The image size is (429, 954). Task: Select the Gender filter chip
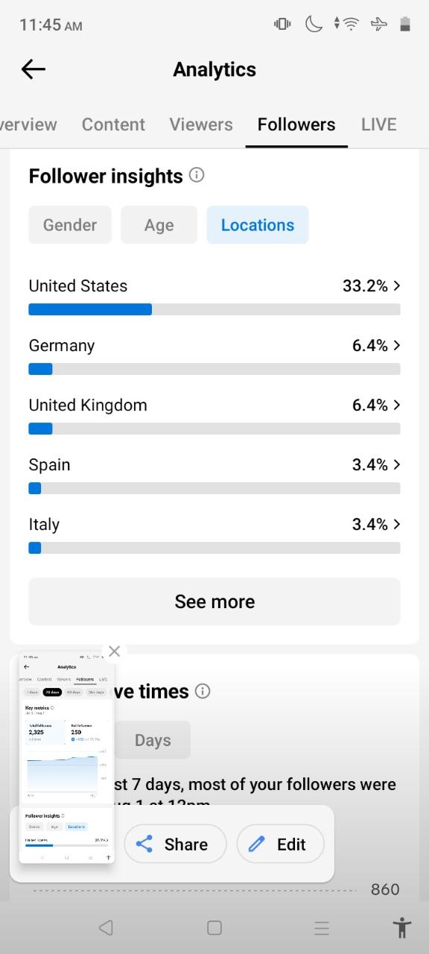click(x=70, y=225)
